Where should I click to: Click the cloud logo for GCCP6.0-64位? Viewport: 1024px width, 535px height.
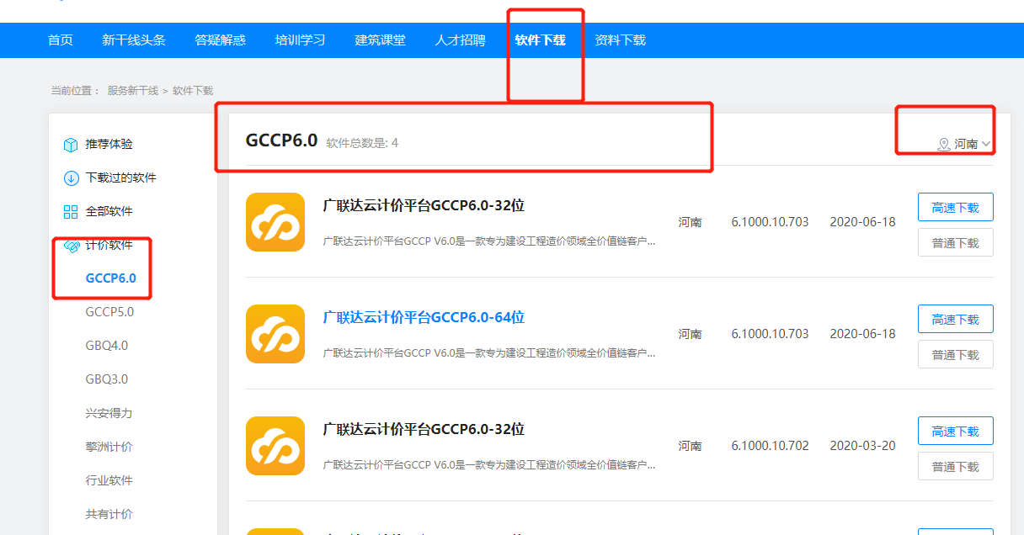[x=274, y=334]
